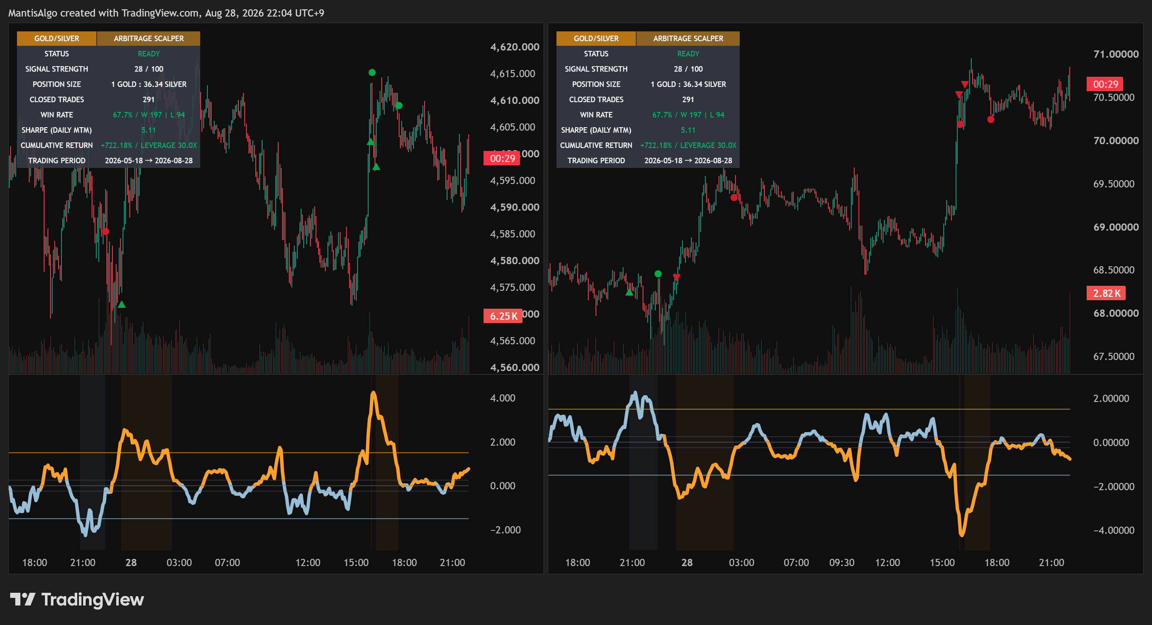Click the green up-triangle near the left chart's 4,575 low

coord(122,304)
